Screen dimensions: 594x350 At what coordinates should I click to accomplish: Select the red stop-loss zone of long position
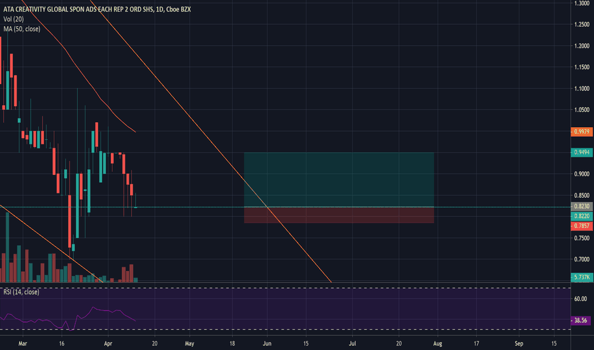339,215
